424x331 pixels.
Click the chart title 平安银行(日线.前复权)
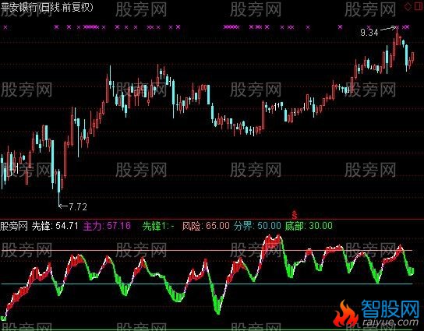47,7
